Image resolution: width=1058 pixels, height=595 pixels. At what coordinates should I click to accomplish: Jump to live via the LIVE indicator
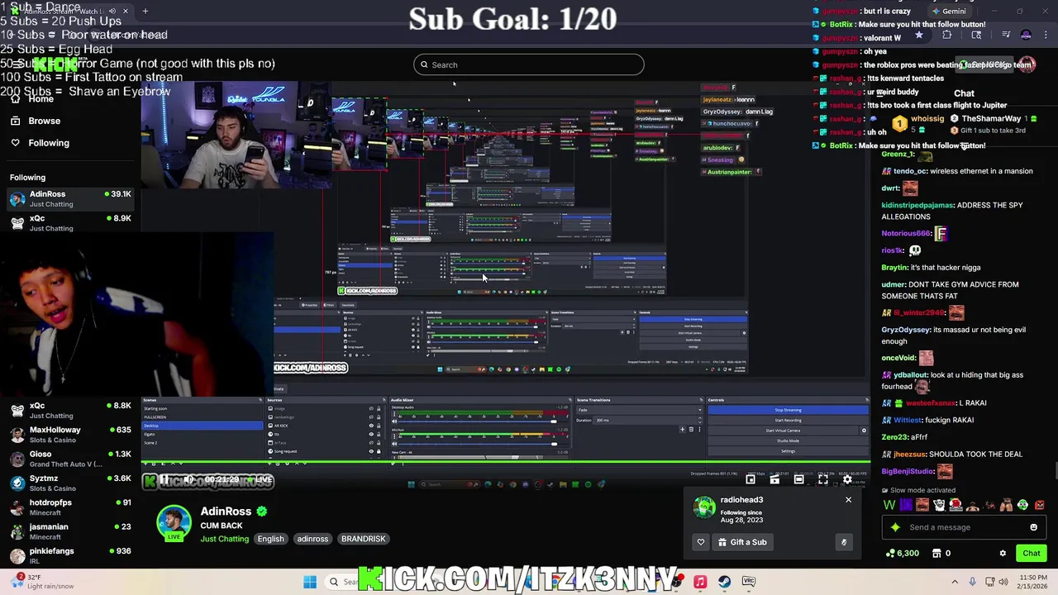[259, 479]
